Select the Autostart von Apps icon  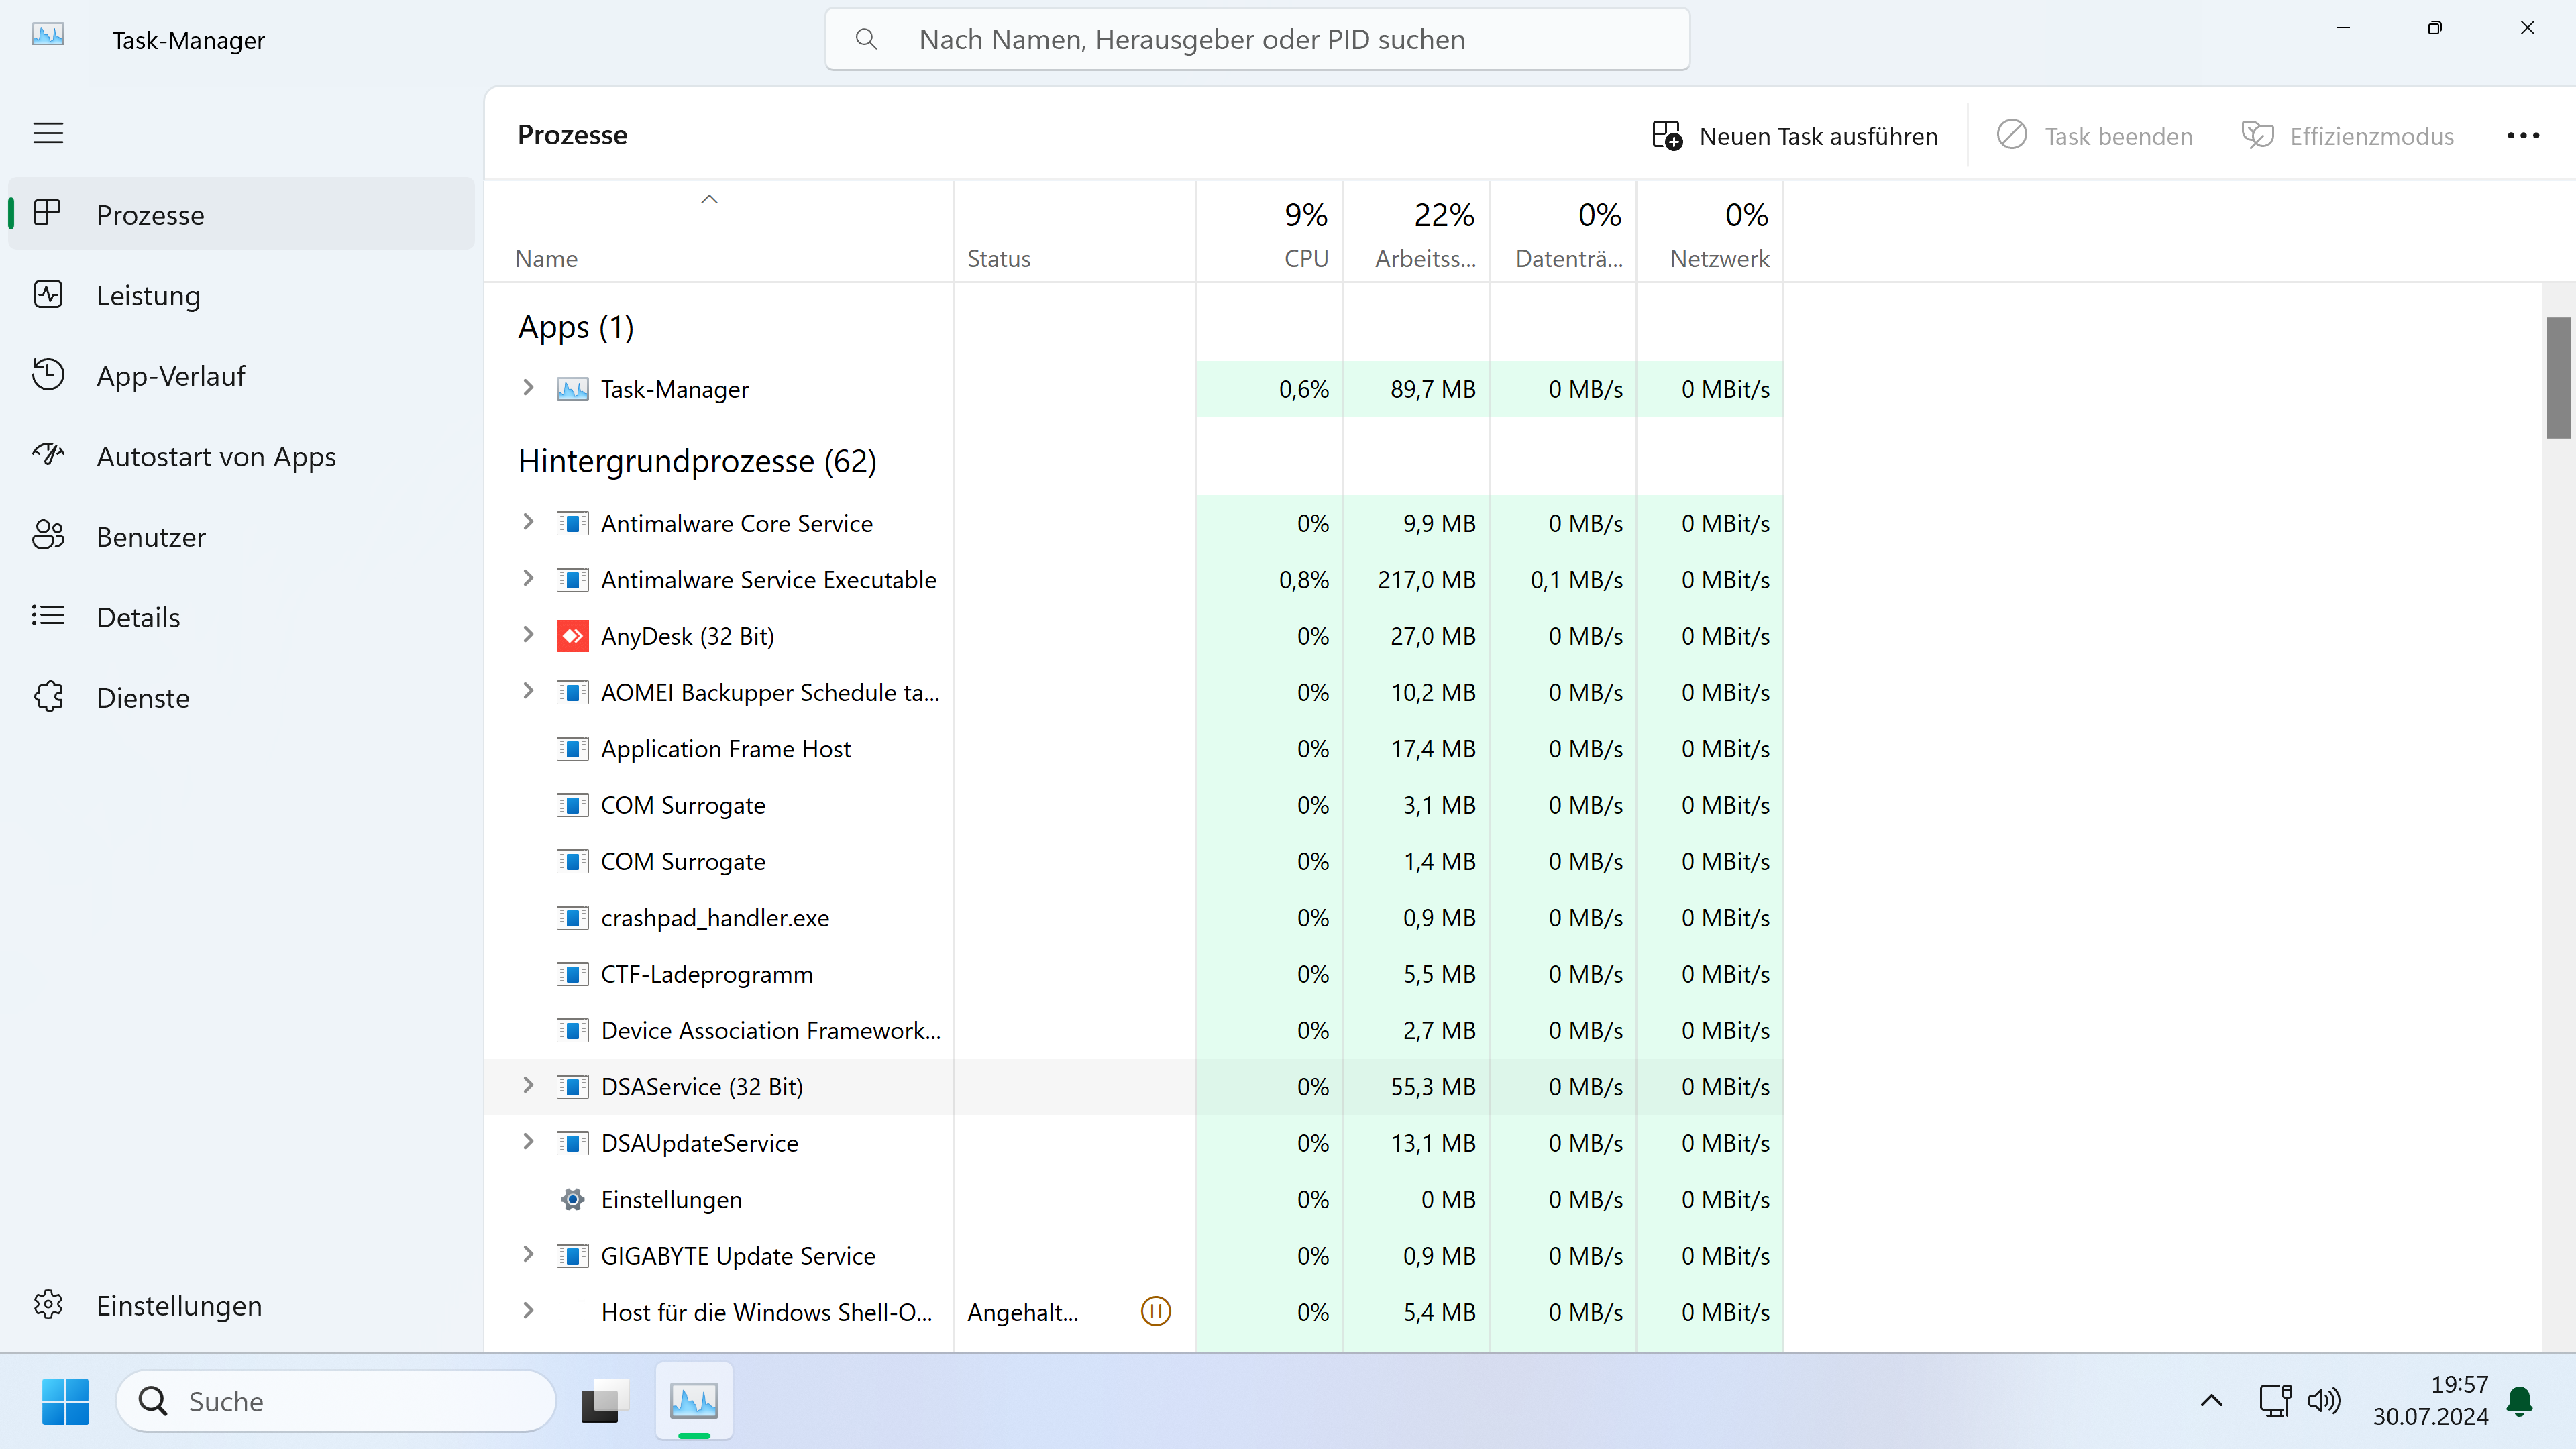click(x=48, y=456)
